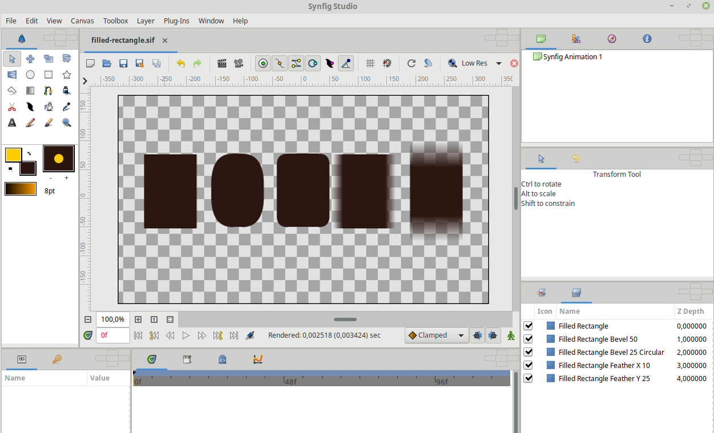
Task: Click the Undo arrow
Action: [181, 63]
